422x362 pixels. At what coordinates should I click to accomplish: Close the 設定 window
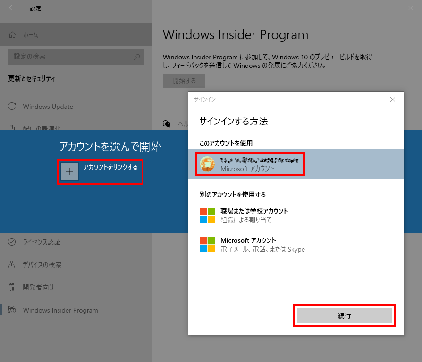point(410,8)
